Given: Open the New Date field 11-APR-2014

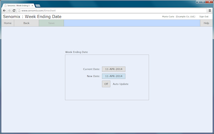Looking at the screenshot, I should pyautogui.click(x=114, y=76).
